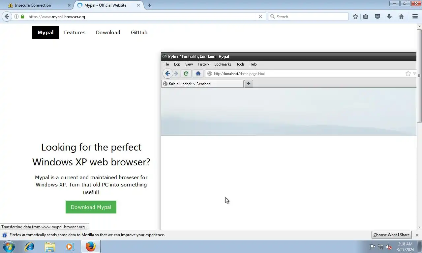
Task: Click network icon in system tray
Action: coord(381,247)
